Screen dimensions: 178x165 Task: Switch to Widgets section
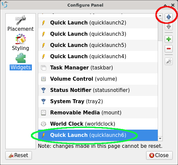(x=21, y=62)
